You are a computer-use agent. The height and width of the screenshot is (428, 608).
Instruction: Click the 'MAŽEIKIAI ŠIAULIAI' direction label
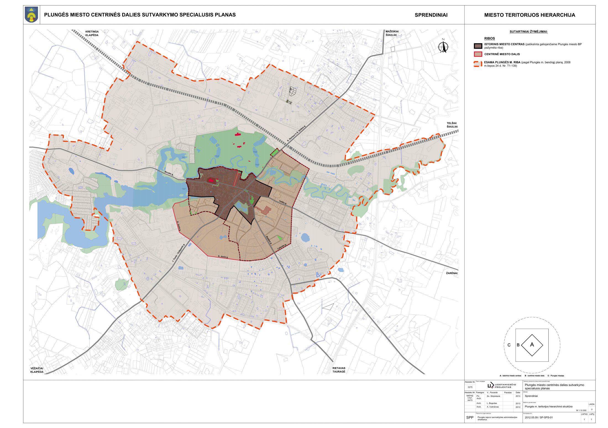pos(392,33)
